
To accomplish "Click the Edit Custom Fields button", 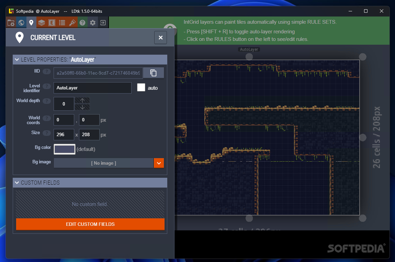I will tap(90, 224).
